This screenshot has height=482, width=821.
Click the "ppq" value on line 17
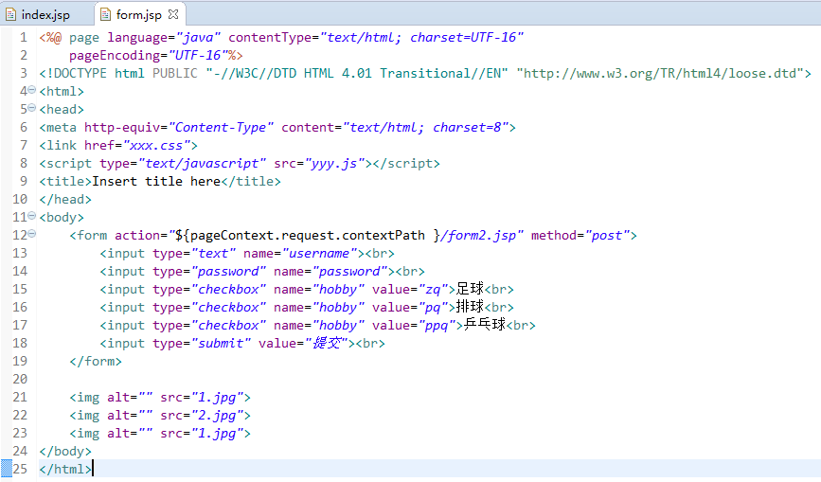pyautogui.click(x=437, y=325)
